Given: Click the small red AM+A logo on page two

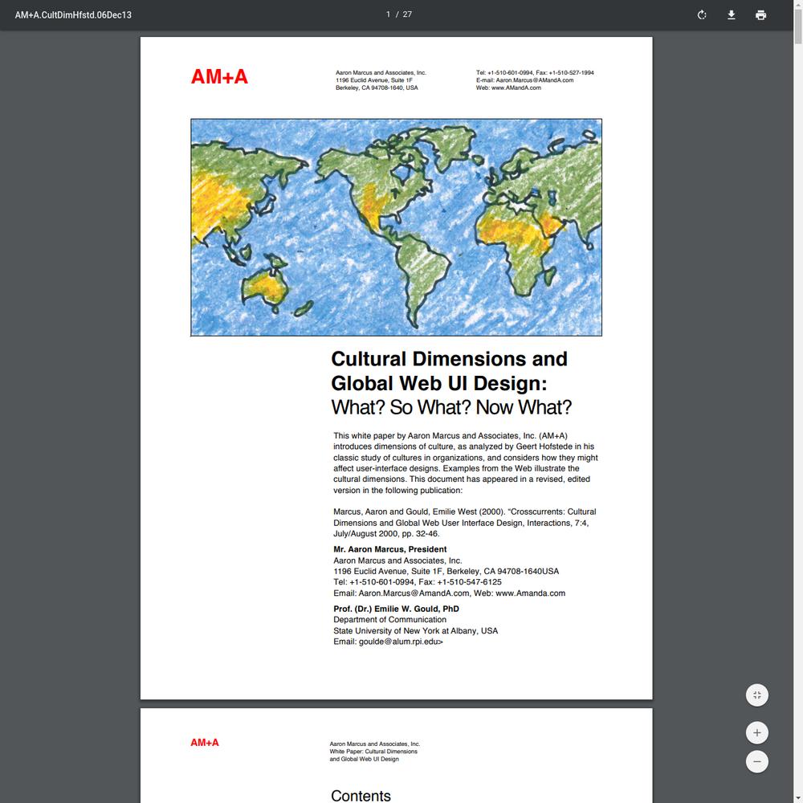Looking at the screenshot, I should point(204,743).
